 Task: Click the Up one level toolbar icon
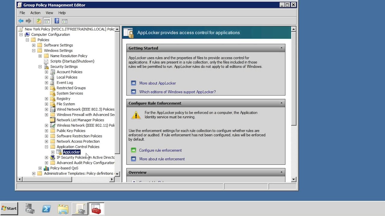pyautogui.click(x=39, y=21)
